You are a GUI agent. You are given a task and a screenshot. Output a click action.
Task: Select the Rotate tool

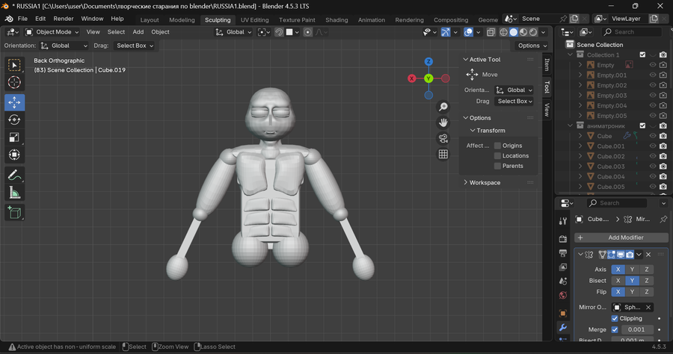coord(14,119)
